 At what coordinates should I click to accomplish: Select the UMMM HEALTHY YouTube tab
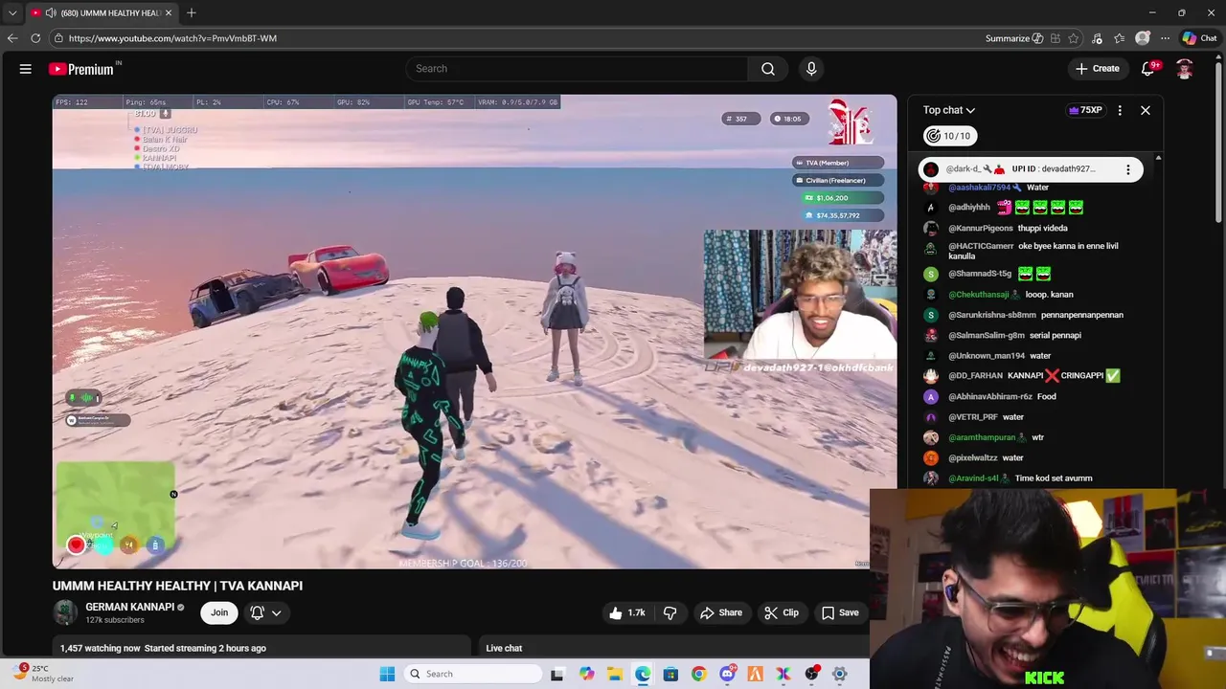(102, 13)
